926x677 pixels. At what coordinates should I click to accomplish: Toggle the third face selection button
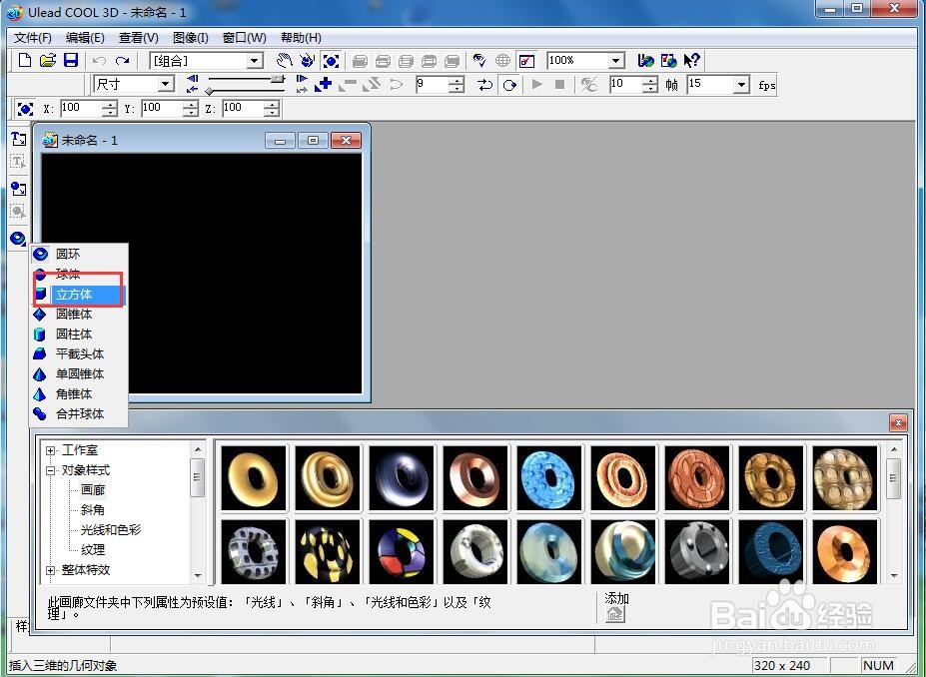point(406,61)
